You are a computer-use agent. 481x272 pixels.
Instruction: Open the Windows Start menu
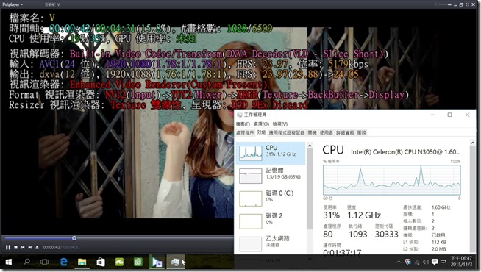9,262
